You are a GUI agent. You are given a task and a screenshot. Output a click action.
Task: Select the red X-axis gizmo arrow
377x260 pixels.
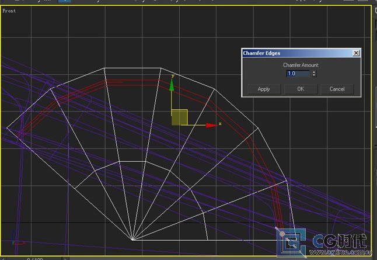click(212, 125)
